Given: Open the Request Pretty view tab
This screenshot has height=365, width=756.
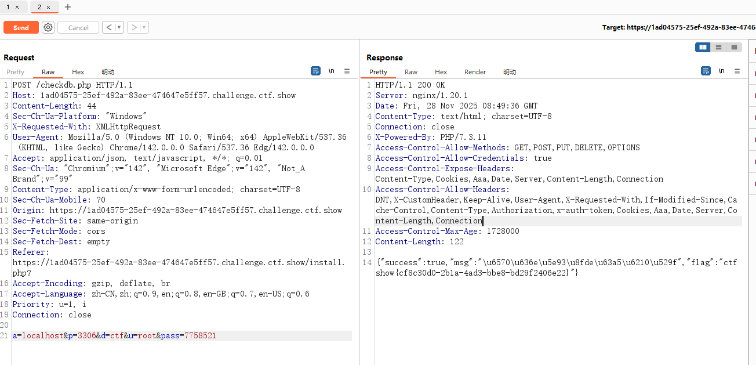Looking at the screenshot, I should (x=16, y=72).
